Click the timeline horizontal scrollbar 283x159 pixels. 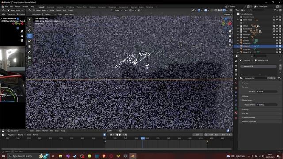116,149
